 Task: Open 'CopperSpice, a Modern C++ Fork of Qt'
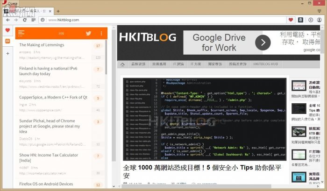click(x=53, y=98)
